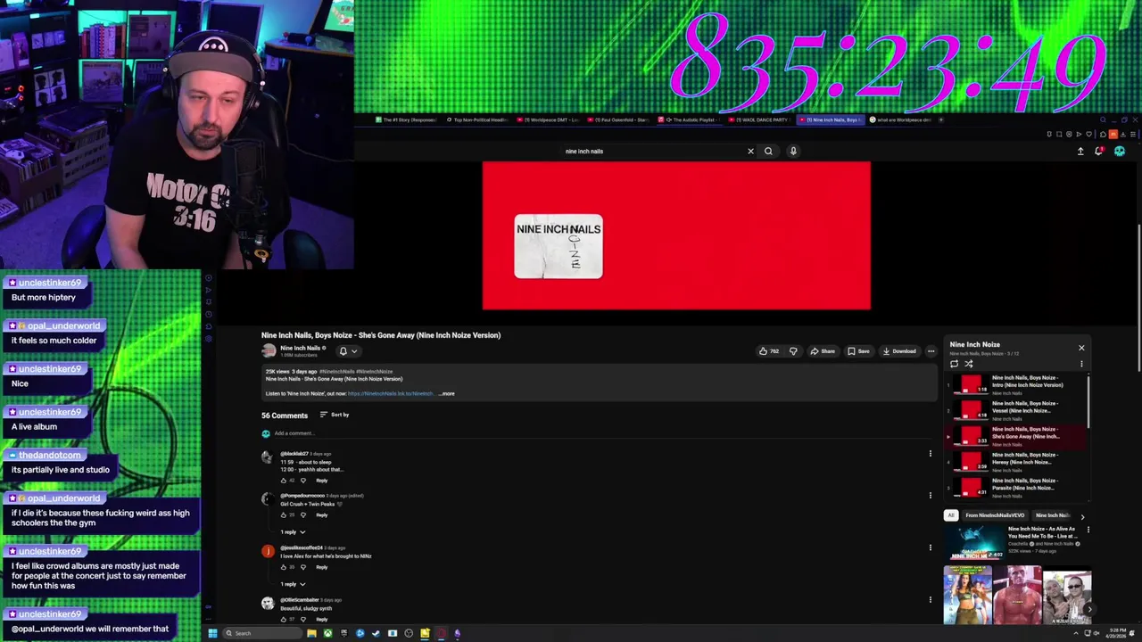Viewport: 1142px width, 642px height.
Task: Open the account avatar menu
Action: tap(1120, 151)
